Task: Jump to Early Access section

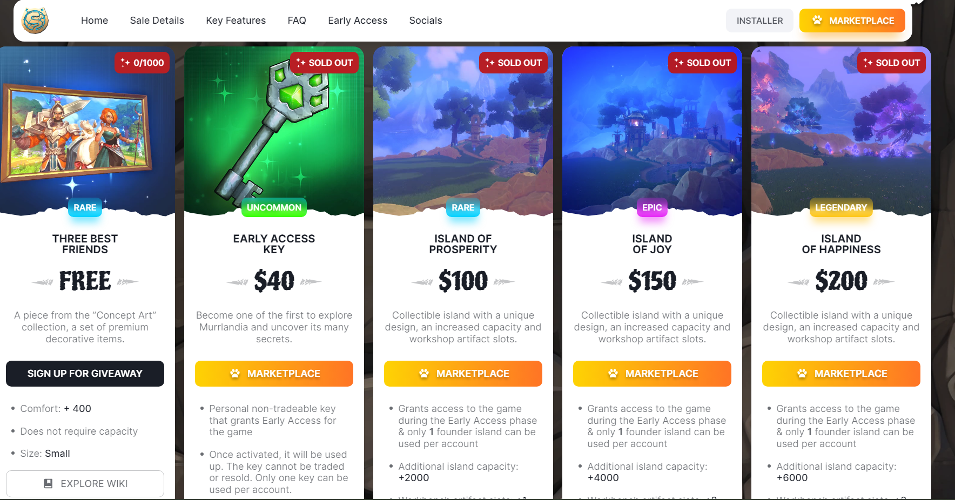Action: pyautogui.click(x=358, y=21)
